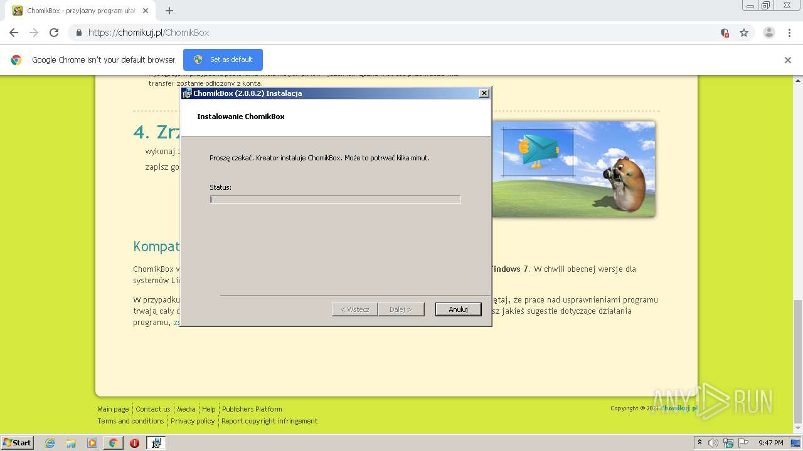The height and width of the screenshot is (451, 803).
Task: Click the installation Status progress bar
Action: point(335,199)
